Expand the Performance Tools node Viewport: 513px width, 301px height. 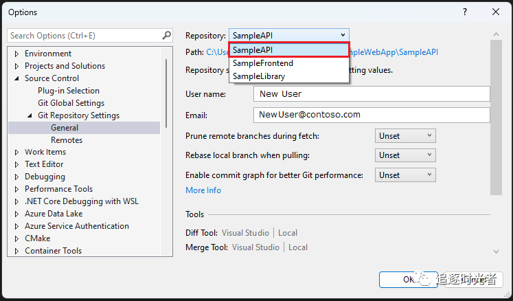pos(16,189)
